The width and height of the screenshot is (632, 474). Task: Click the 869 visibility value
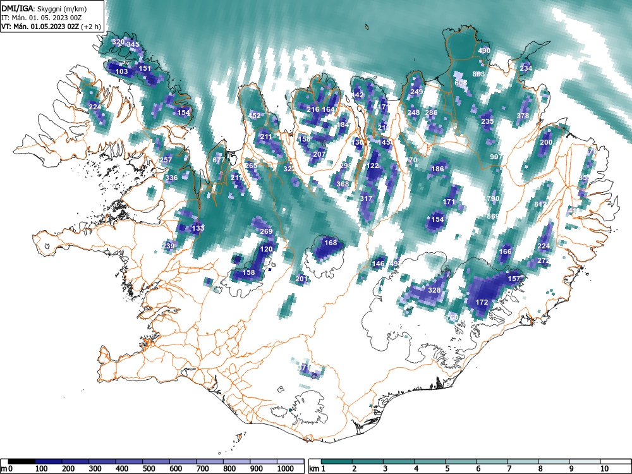[x=493, y=216]
